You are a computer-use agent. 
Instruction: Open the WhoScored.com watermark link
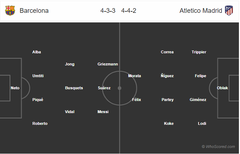pos(218,147)
